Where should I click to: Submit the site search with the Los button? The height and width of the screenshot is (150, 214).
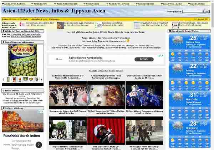[x=207, y=12]
